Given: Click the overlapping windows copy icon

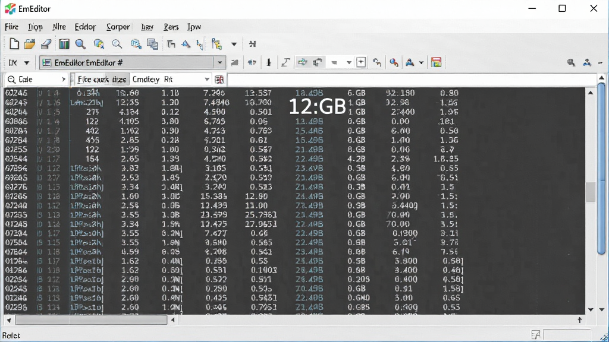Looking at the screenshot, I should (152, 44).
